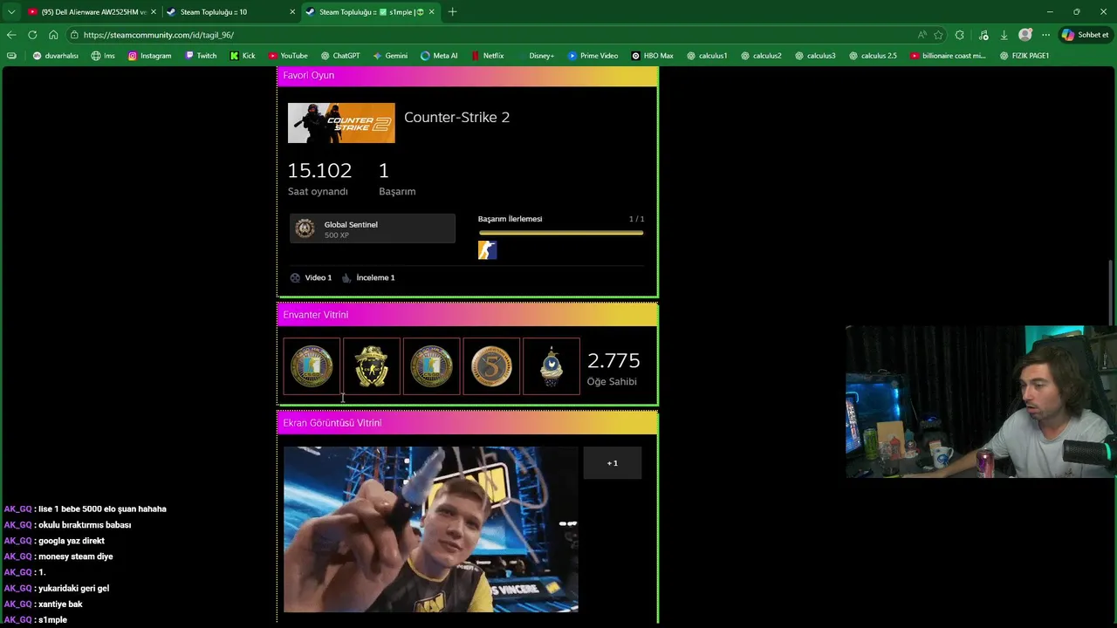This screenshot has width=1117, height=628.
Task: Open the browser extensions puzzle icon
Action: 960,35
